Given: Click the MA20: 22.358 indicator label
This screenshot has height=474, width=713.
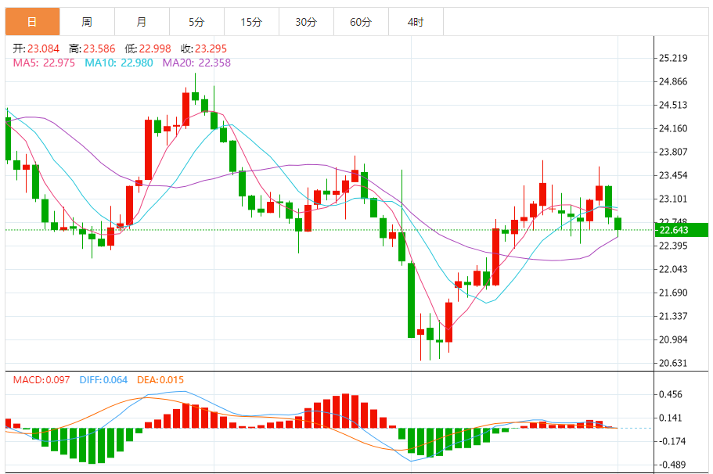Looking at the screenshot, I should (196, 63).
